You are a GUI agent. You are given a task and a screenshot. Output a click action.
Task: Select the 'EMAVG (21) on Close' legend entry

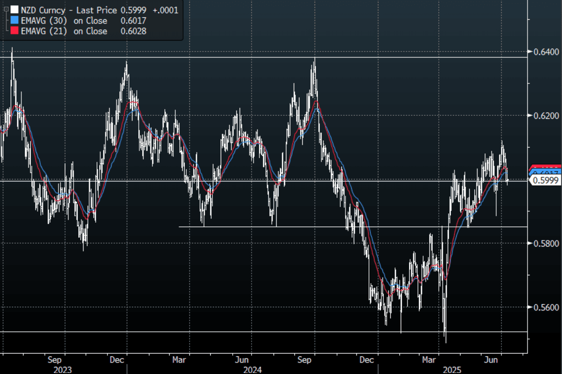click(64, 31)
